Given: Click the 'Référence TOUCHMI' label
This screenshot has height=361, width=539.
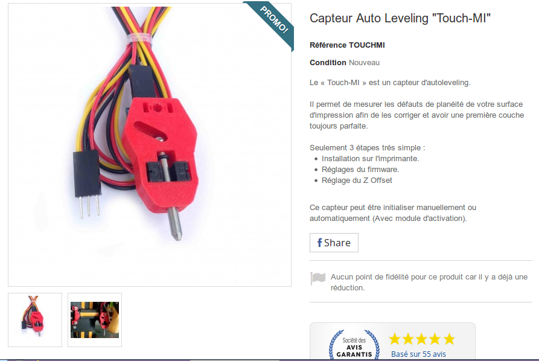Looking at the screenshot, I should click(x=347, y=45).
